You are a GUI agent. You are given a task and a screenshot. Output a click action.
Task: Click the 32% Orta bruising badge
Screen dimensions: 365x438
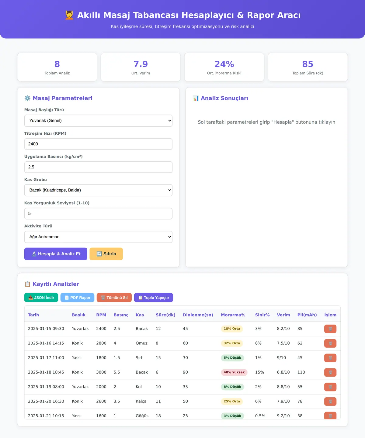[x=232, y=343]
